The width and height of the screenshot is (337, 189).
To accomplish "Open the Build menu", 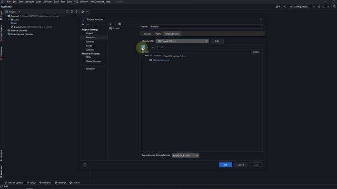I will tap(56, 2).
